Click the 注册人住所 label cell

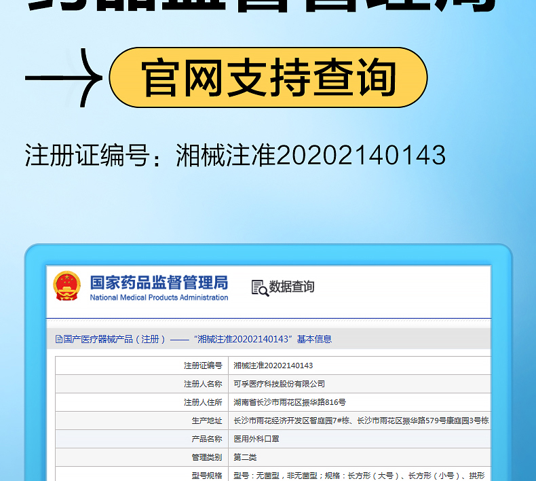coord(142,402)
